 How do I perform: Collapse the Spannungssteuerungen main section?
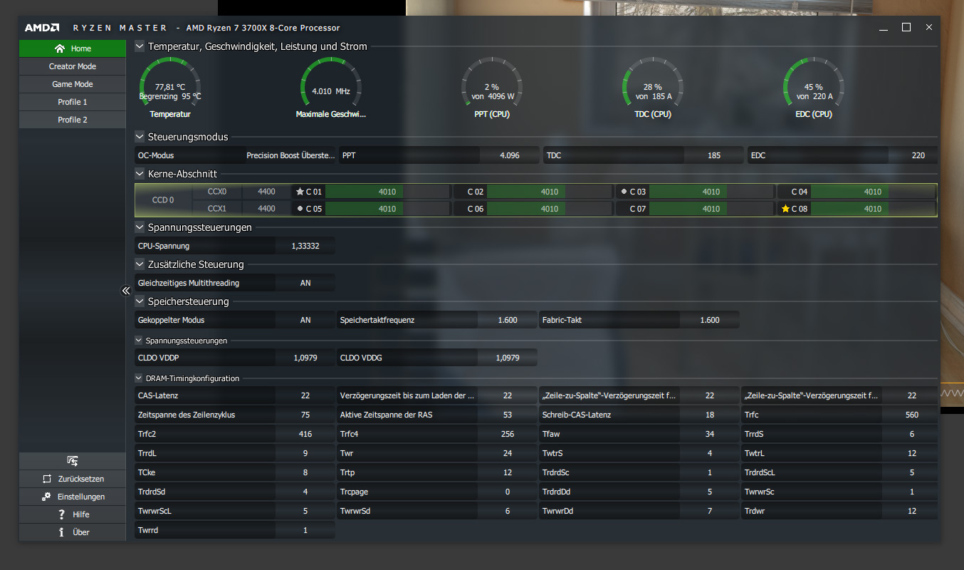tap(140, 227)
